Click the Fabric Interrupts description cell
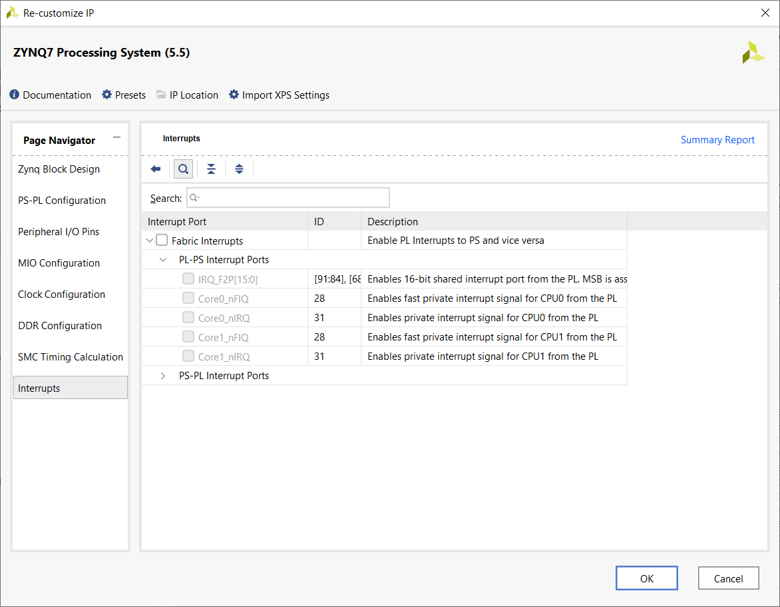780x607 pixels. tap(494, 241)
